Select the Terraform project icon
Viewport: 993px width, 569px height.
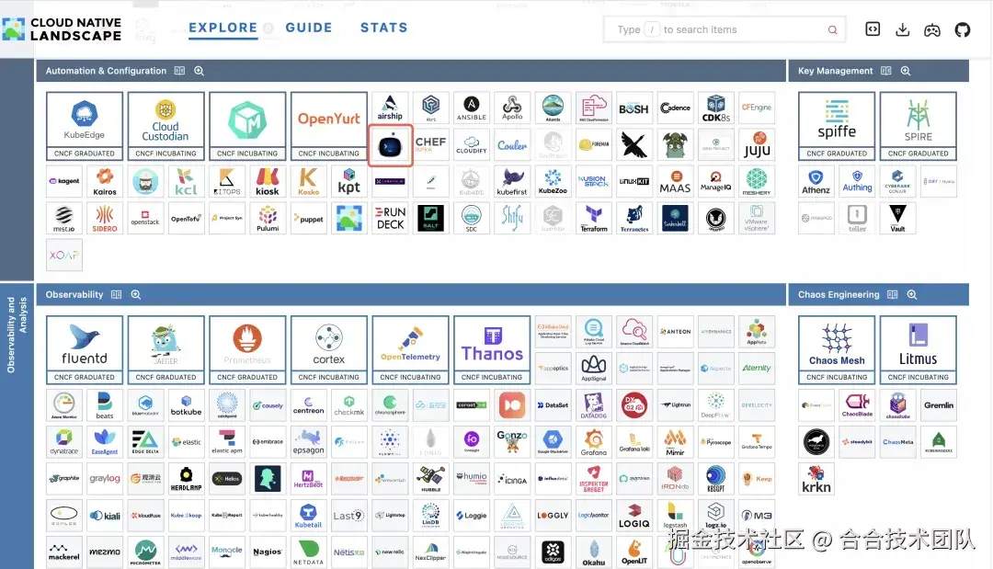coord(593,219)
